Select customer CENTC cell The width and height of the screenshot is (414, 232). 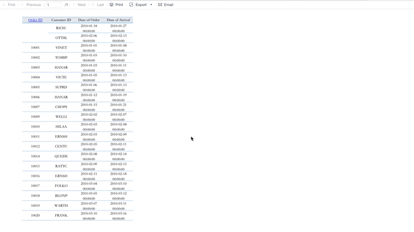[61, 146]
